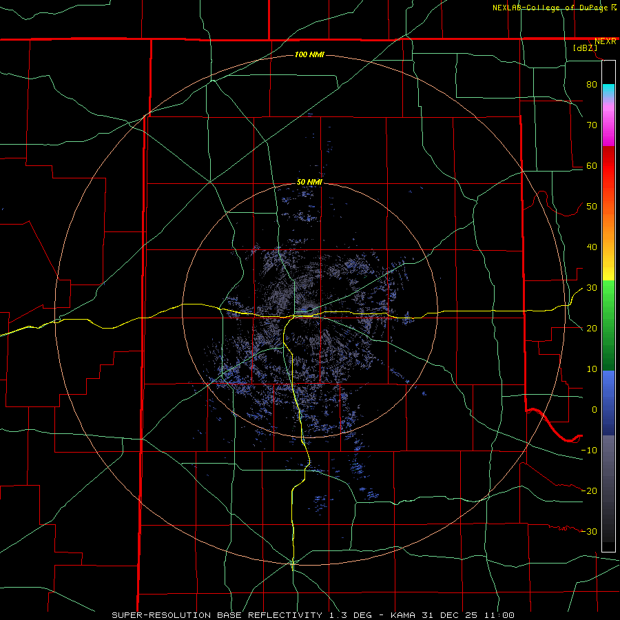Viewport: 620px width, 620px height.
Task: Select the 40 value on the dBZ scale
Action: pos(592,247)
